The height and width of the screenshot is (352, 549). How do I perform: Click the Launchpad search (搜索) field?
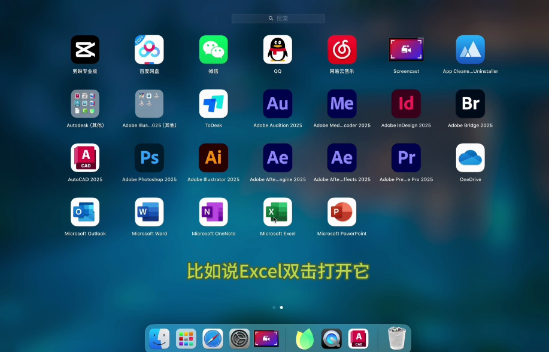click(278, 19)
